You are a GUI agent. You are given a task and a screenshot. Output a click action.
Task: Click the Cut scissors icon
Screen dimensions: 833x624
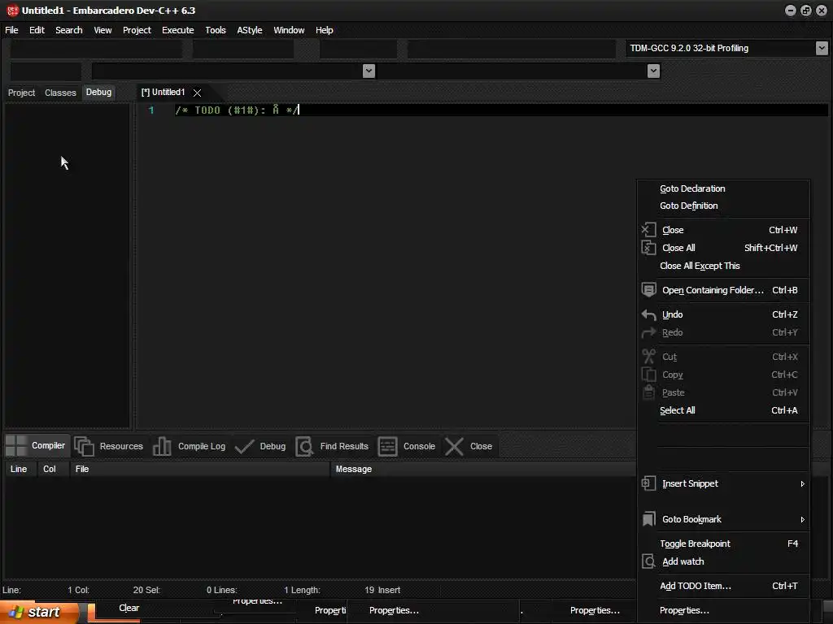(x=648, y=357)
